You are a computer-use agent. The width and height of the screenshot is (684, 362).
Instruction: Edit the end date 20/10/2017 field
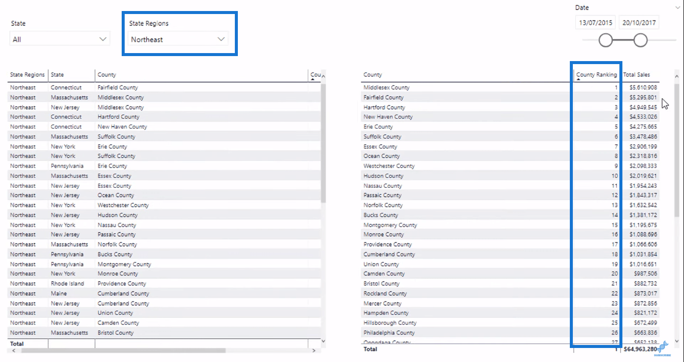click(x=639, y=23)
